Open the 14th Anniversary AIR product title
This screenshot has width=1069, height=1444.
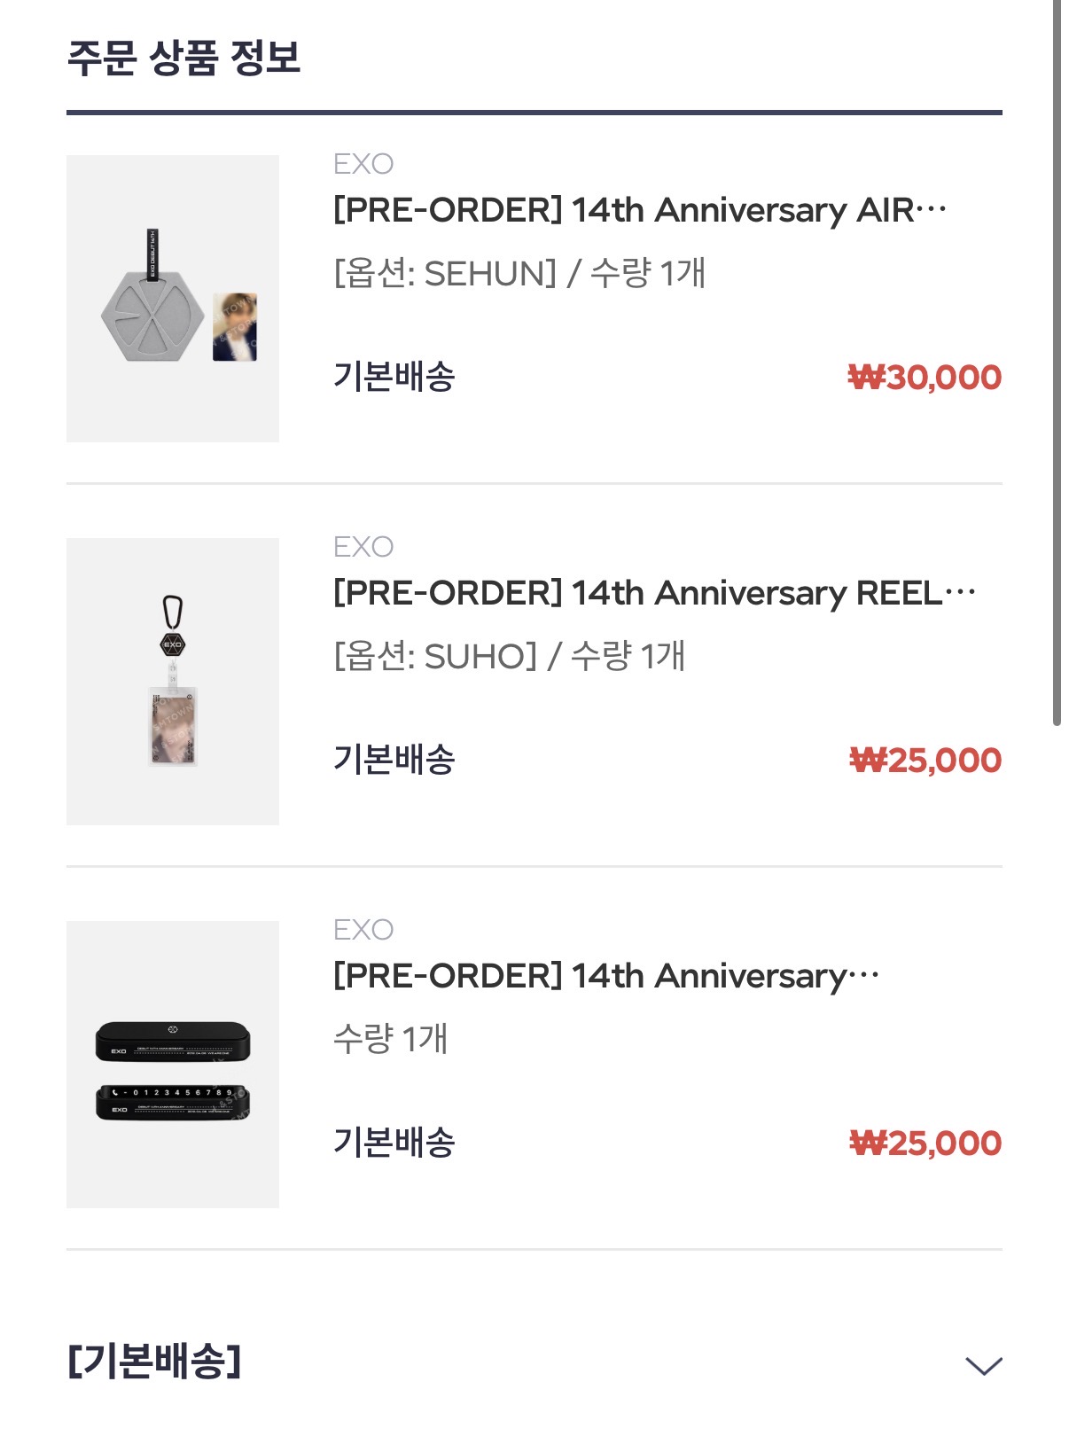coord(639,211)
